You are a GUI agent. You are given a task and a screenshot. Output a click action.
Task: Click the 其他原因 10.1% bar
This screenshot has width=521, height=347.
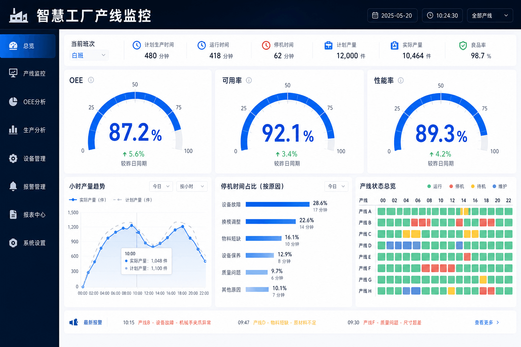pos(257,289)
